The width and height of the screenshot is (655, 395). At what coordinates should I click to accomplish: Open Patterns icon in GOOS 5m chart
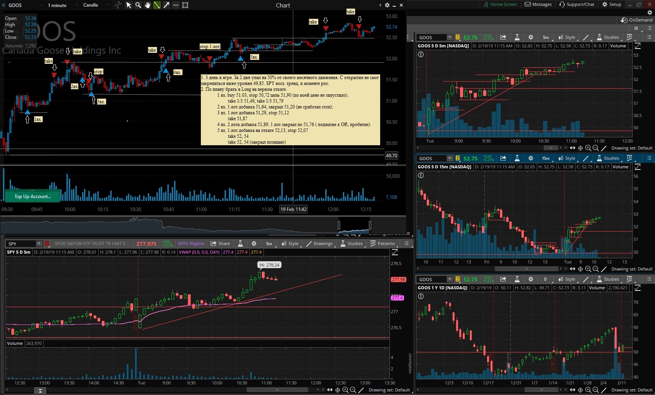(630, 37)
